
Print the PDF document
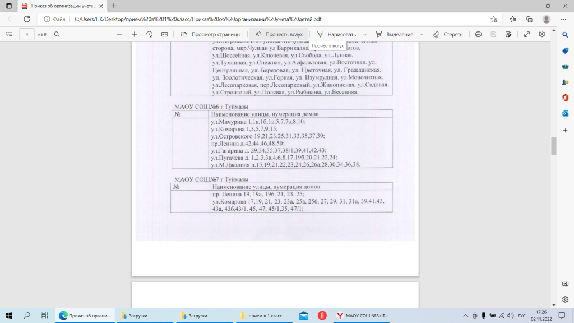[479, 34]
